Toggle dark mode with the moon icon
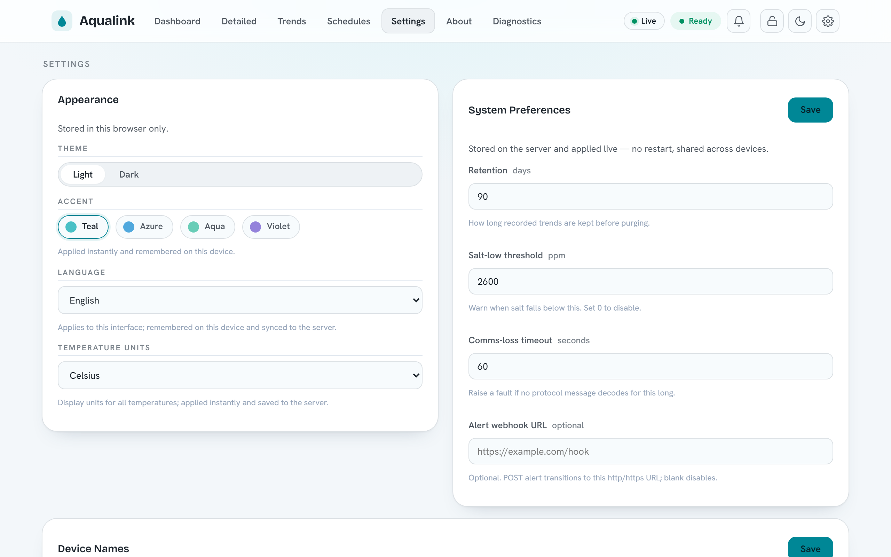Image resolution: width=891 pixels, height=557 pixels. 800,21
